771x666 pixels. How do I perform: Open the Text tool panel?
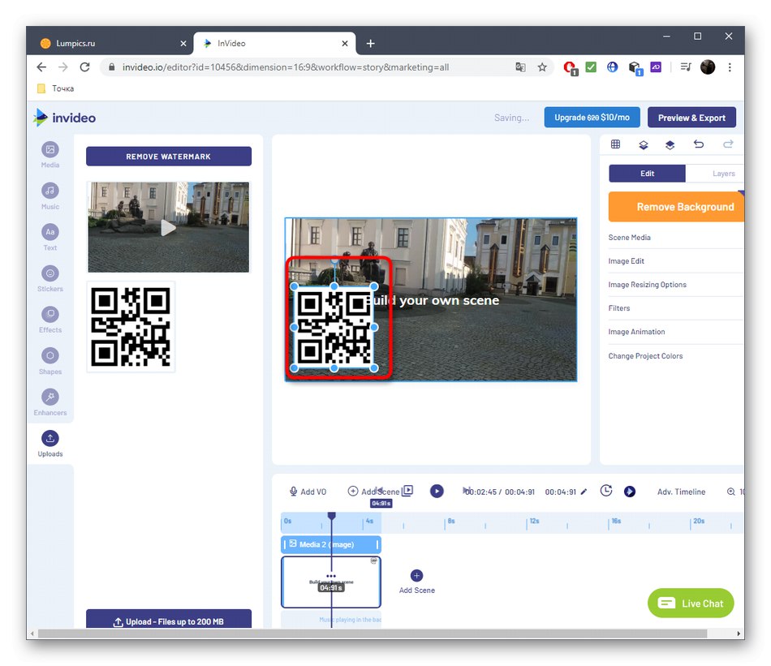coord(50,238)
